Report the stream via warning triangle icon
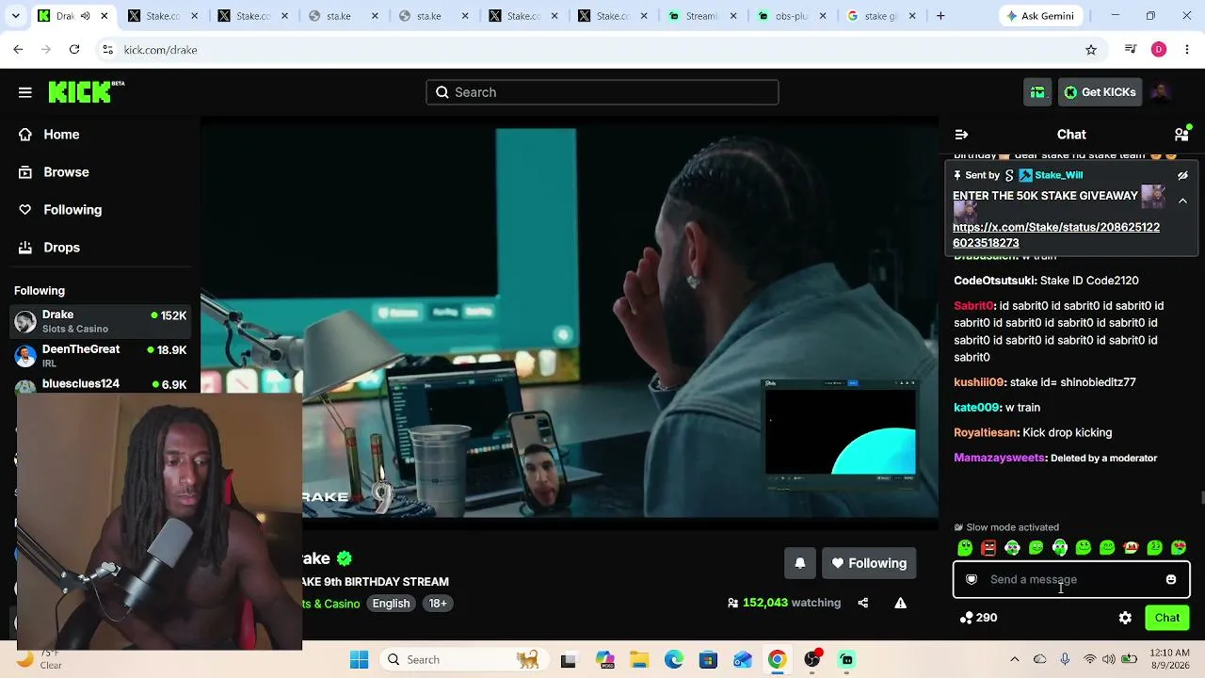 tap(901, 603)
